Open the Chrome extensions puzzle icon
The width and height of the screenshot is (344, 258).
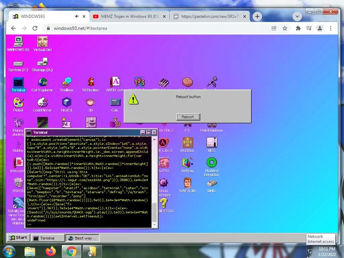click(298, 28)
